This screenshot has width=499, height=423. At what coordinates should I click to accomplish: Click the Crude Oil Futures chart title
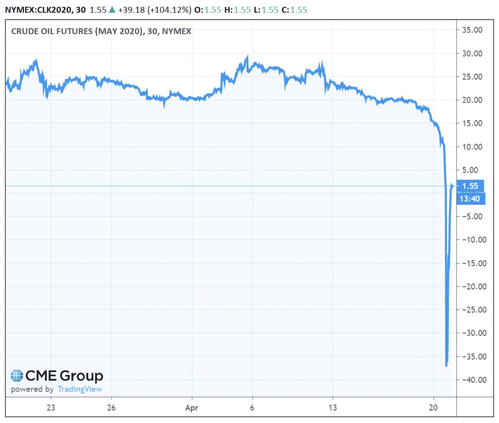coord(101,31)
